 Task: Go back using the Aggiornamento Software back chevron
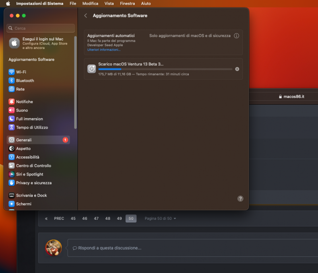click(x=85, y=15)
